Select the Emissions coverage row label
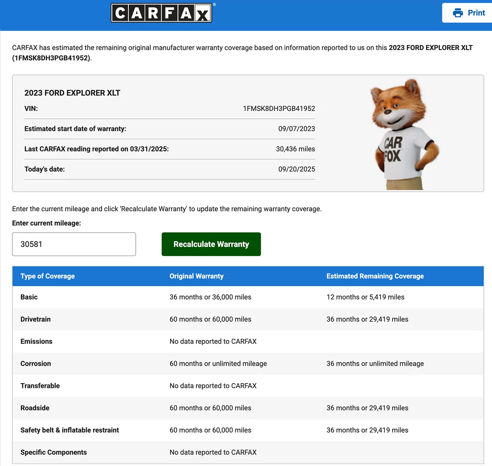The width and height of the screenshot is (492, 466). [x=36, y=342]
